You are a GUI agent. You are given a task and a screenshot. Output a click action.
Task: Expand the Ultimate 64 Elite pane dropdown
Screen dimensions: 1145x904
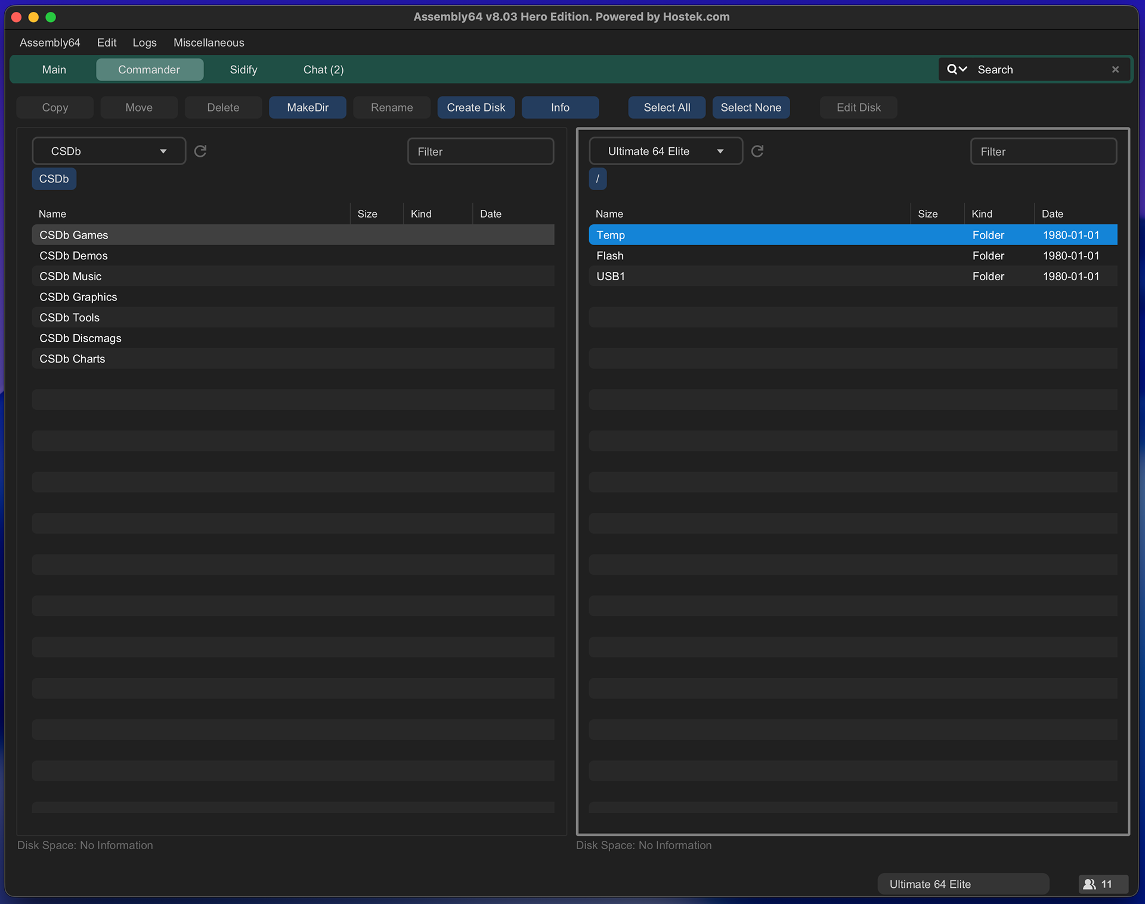[x=666, y=151]
